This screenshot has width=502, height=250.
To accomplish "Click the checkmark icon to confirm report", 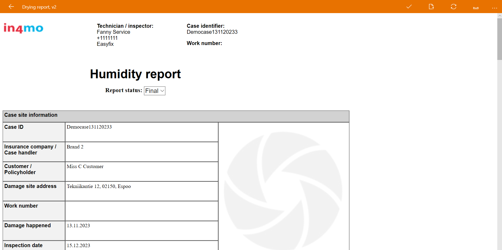I will [x=409, y=7].
